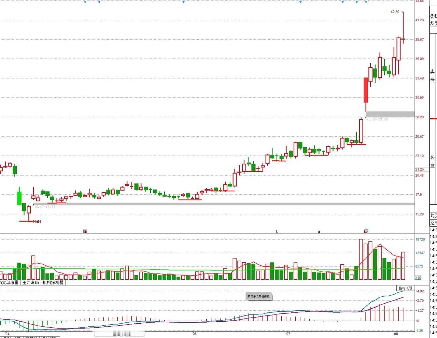This screenshot has width=437, height=338.
Task: Click the +1.37 MACD axis value
Action: (420, 311)
